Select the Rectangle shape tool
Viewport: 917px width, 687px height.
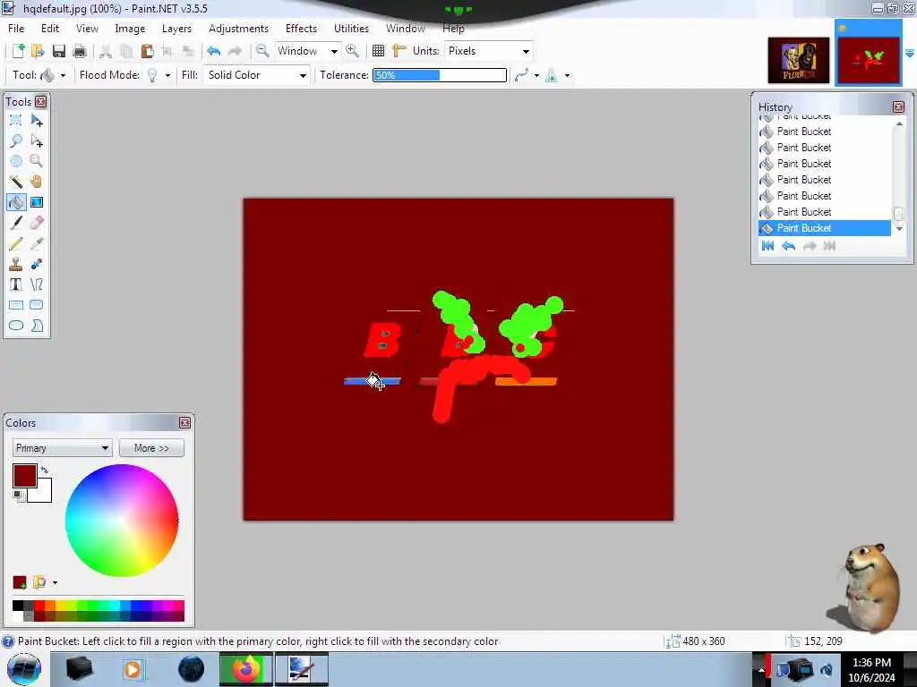coord(16,305)
